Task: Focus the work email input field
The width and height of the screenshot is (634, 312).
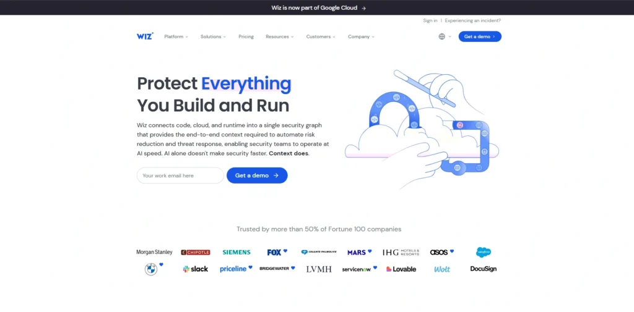Action: pyautogui.click(x=180, y=175)
